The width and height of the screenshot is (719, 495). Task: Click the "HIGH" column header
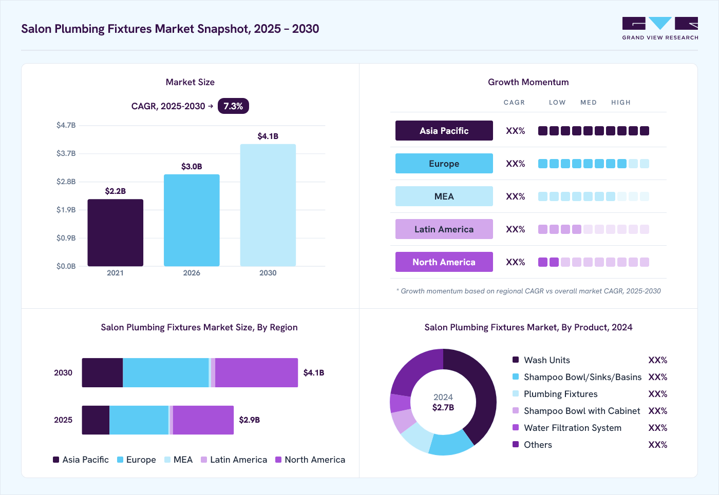[621, 103]
